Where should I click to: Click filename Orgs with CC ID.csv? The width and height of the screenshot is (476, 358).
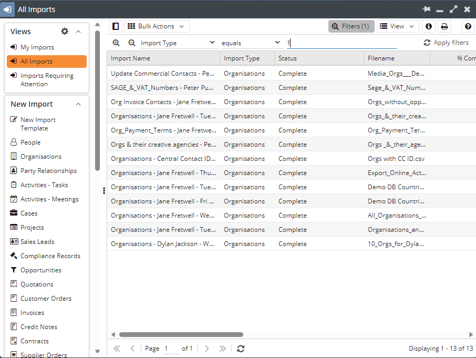coord(396,159)
